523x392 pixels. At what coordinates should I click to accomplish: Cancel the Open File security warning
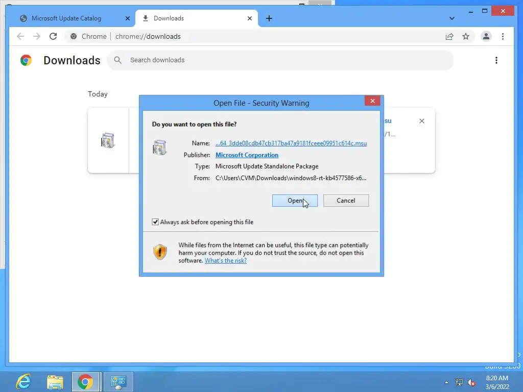click(x=346, y=201)
